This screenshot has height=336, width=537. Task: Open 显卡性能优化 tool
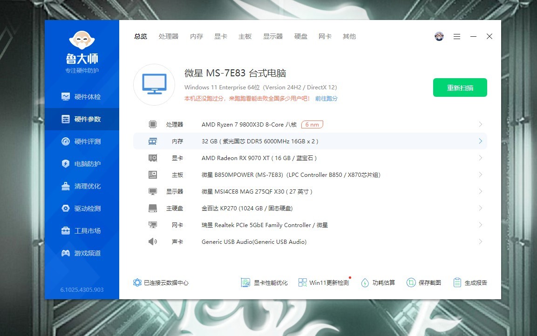click(265, 282)
